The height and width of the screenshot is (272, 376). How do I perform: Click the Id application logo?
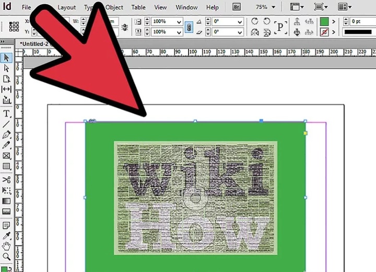coord(7,6)
